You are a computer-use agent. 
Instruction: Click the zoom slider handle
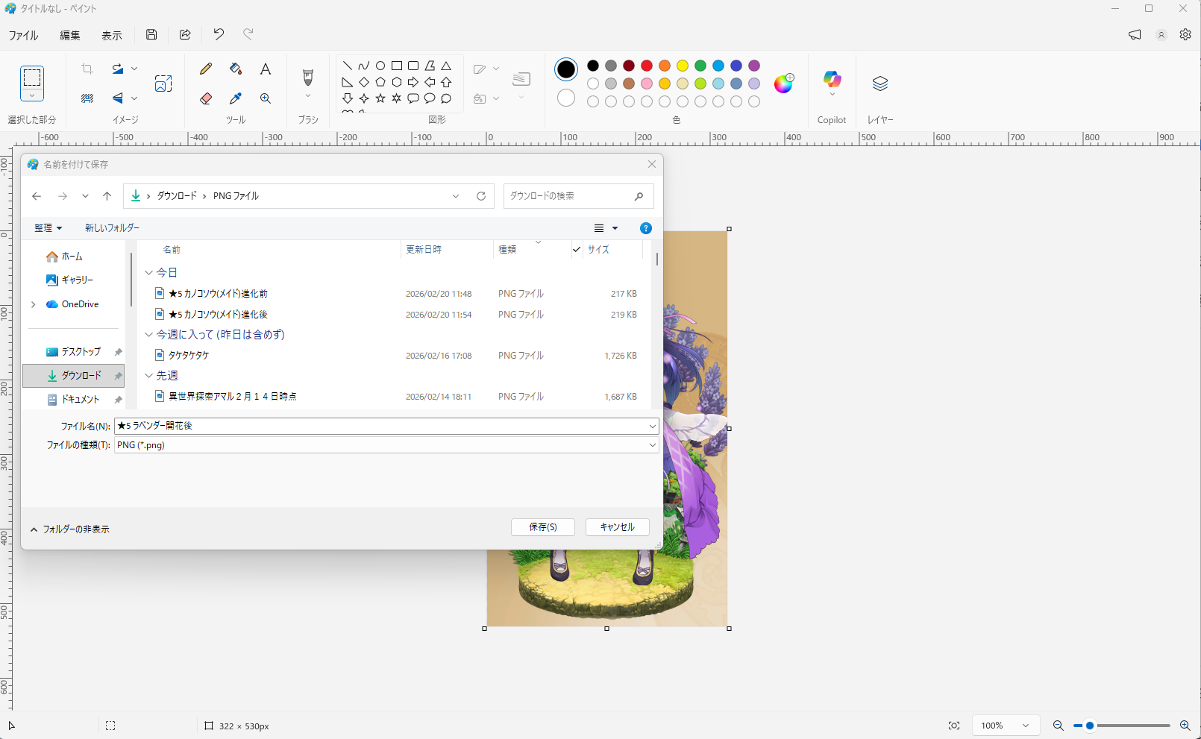(1090, 726)
